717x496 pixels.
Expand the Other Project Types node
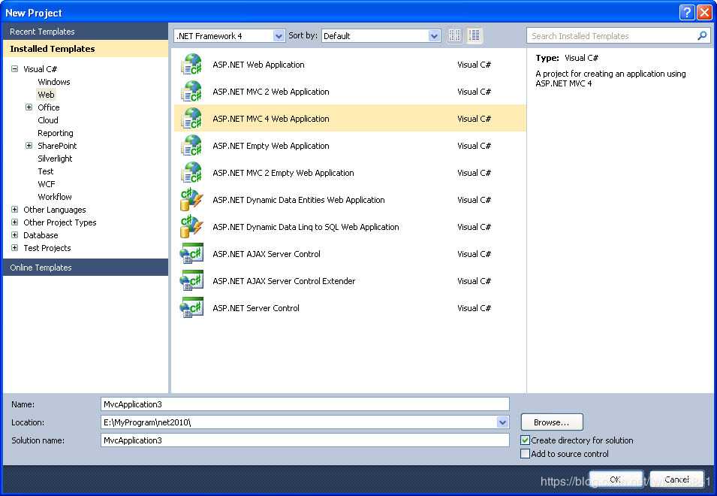14,222
